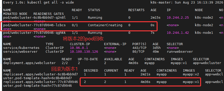Viewport: 224px width, 91px height.
Task: Click the DESIRED column header
Action: click(91, 71)
